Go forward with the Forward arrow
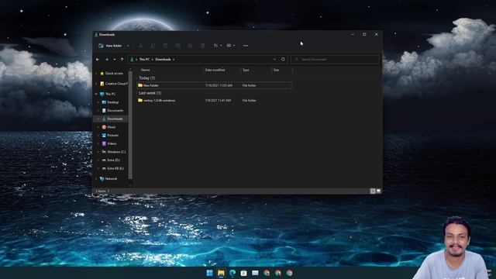This screenshot has width=496, height=279. tap(107, 59)
